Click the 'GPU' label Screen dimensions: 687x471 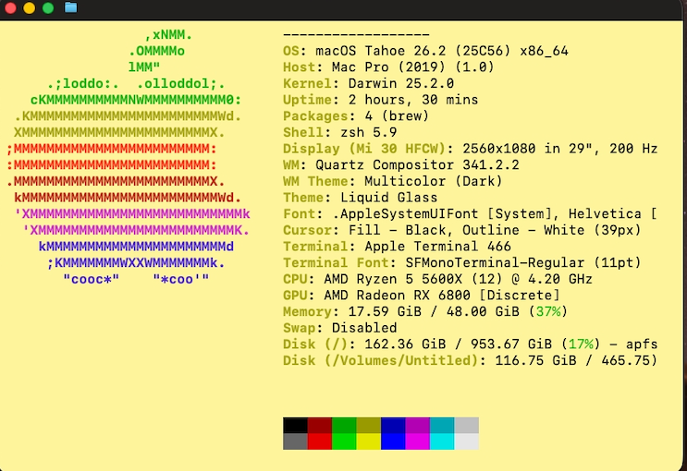click(x=295, y=296)
